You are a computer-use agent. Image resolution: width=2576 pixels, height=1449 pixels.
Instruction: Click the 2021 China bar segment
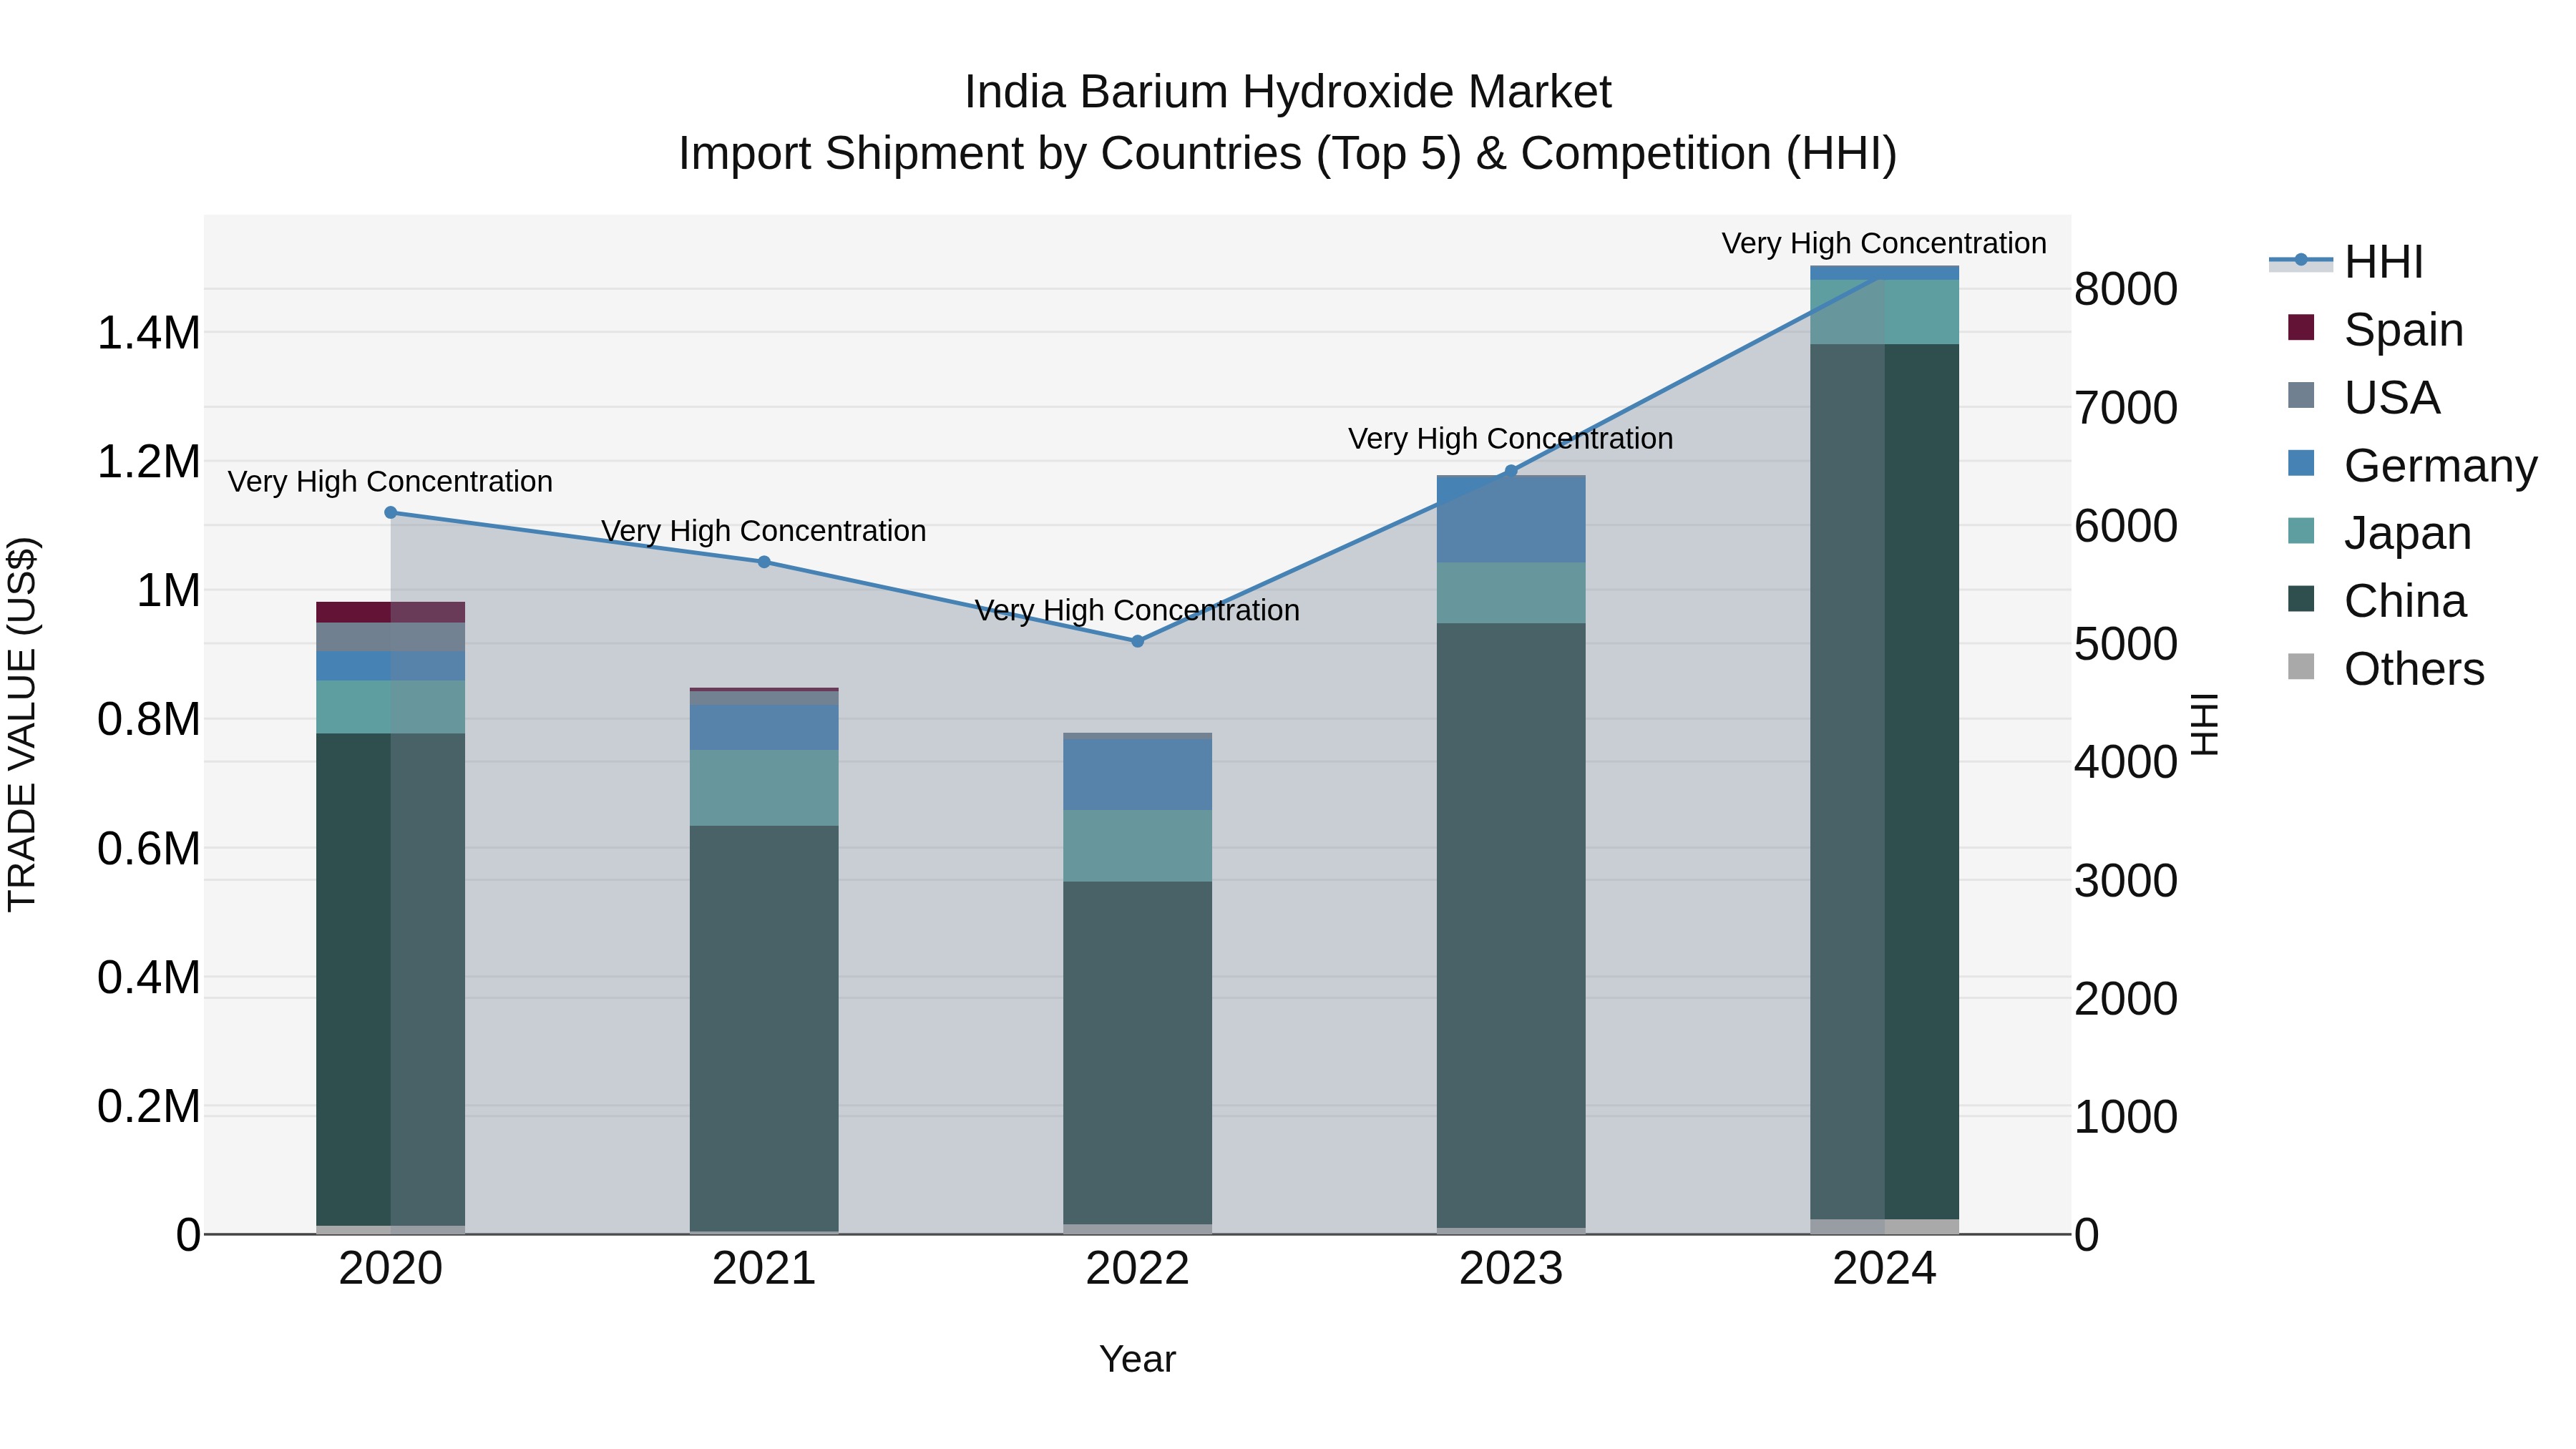coord(764,1028)
